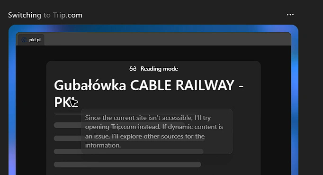The image size is (323, 175).
Task: Click the word Gubałówka in the heading
Action: click(x=90, y=85)
